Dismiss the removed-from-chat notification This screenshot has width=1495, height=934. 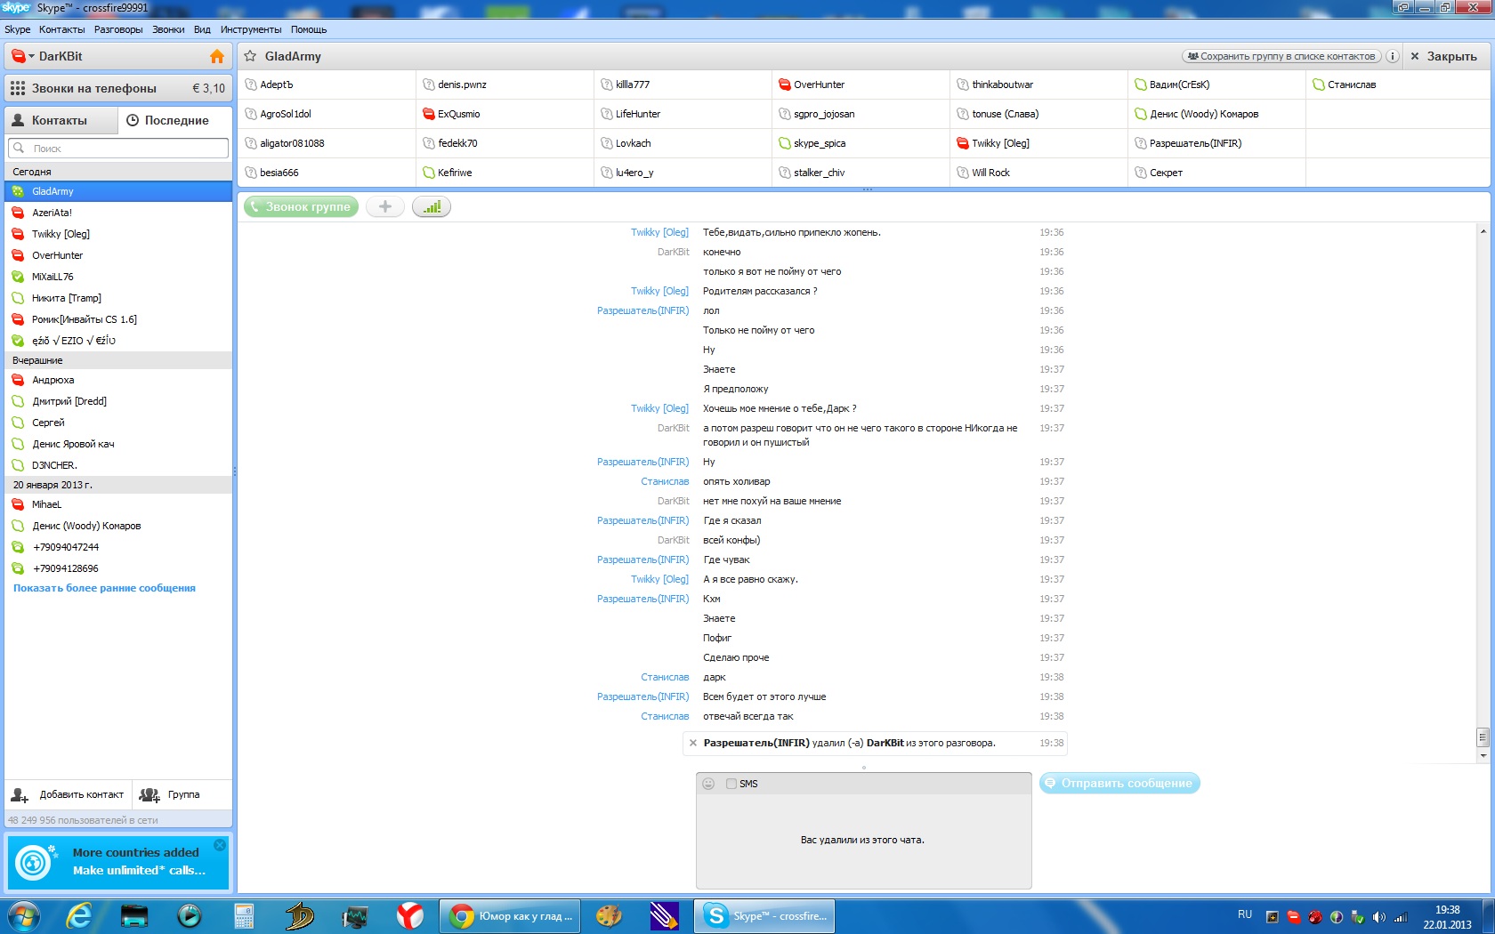tap(693, 743)
